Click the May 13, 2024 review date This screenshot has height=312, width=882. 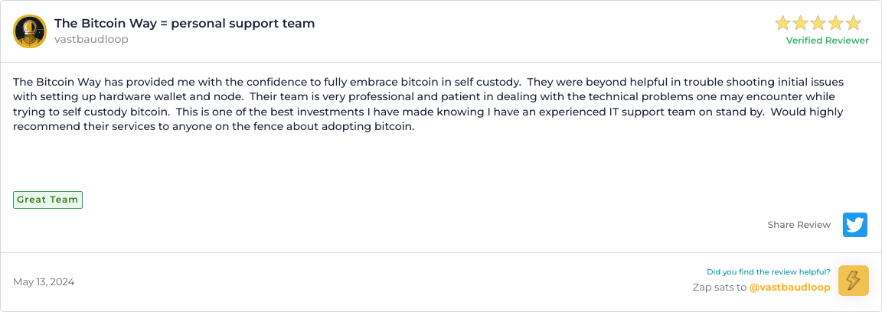(x=44, y=281)
